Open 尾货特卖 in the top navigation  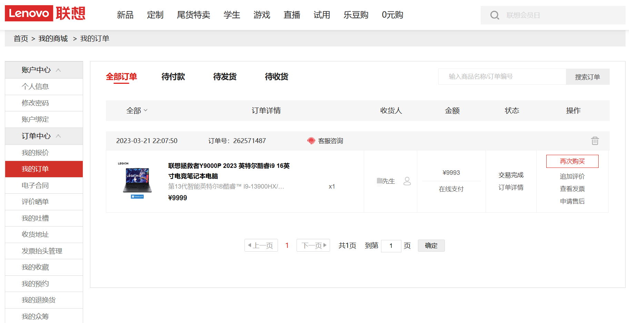pos(193,15)
